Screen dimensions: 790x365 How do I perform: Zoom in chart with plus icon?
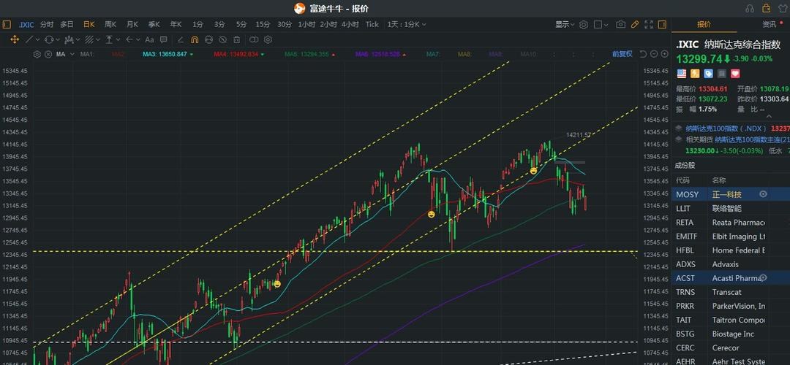coord(664,54)
